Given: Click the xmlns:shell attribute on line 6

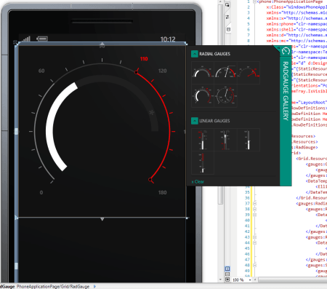Looking at the screenshot, I should tap(296, 30).
